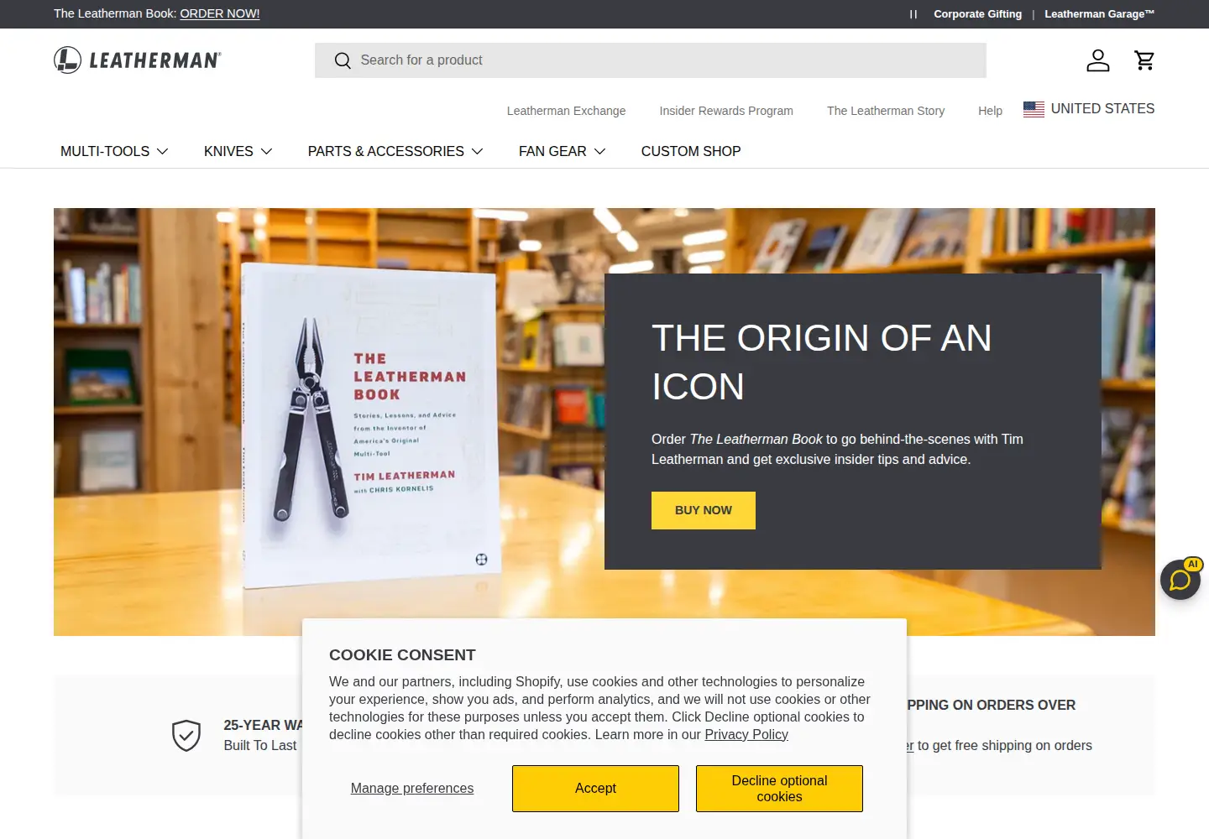This screenshot has width=1209, height=839.
Task: Click the United States flag icon
Action: click(1034, 109)
